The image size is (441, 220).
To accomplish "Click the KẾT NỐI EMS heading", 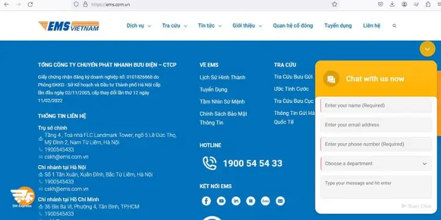I will 216,186.
